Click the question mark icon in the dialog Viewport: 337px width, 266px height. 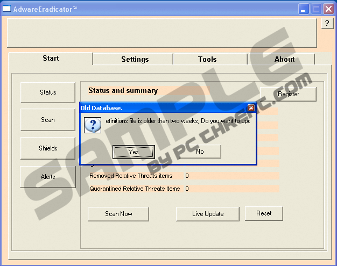[x=93, y=125]
